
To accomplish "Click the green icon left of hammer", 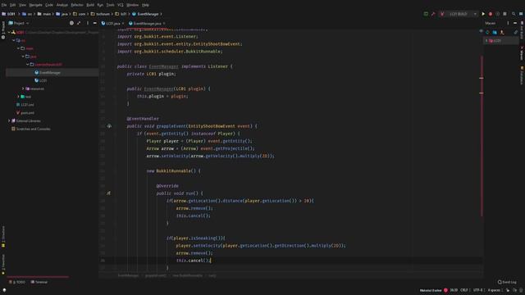I will [426, 14].
